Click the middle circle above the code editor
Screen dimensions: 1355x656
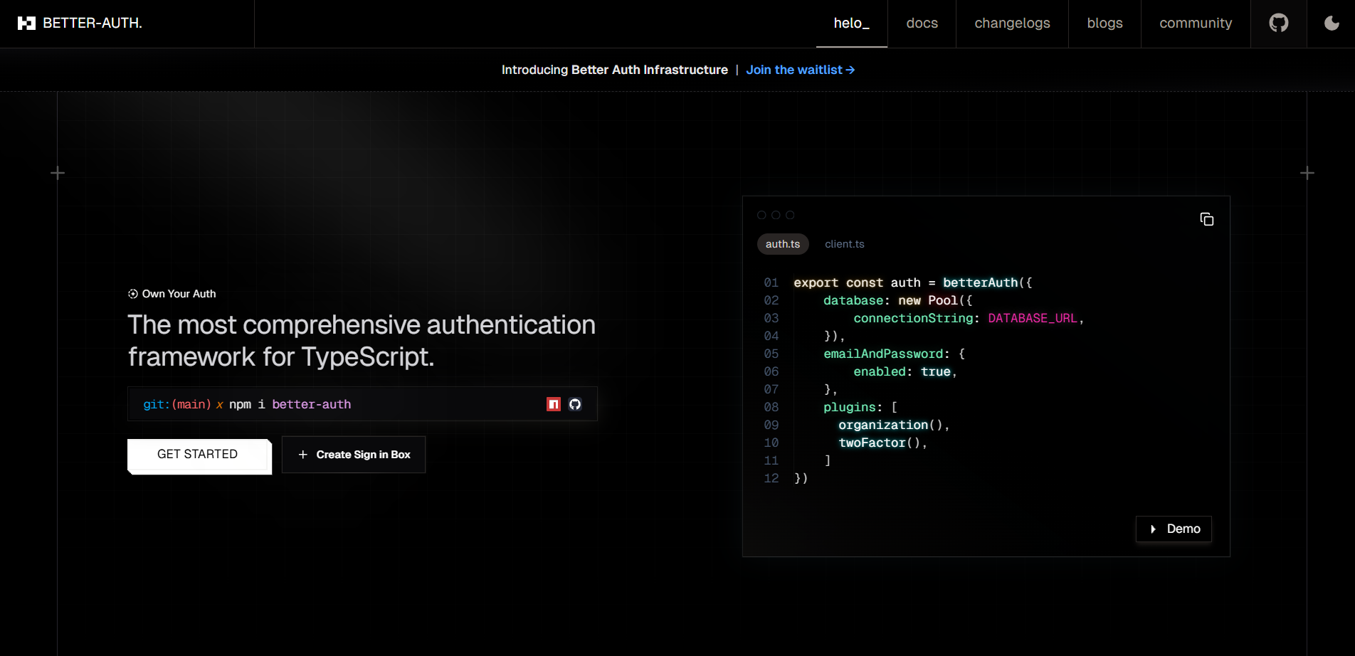pos(777,214)
